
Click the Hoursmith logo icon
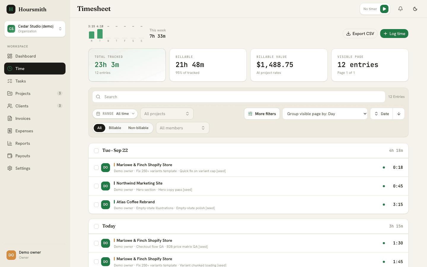pos(11,9)
